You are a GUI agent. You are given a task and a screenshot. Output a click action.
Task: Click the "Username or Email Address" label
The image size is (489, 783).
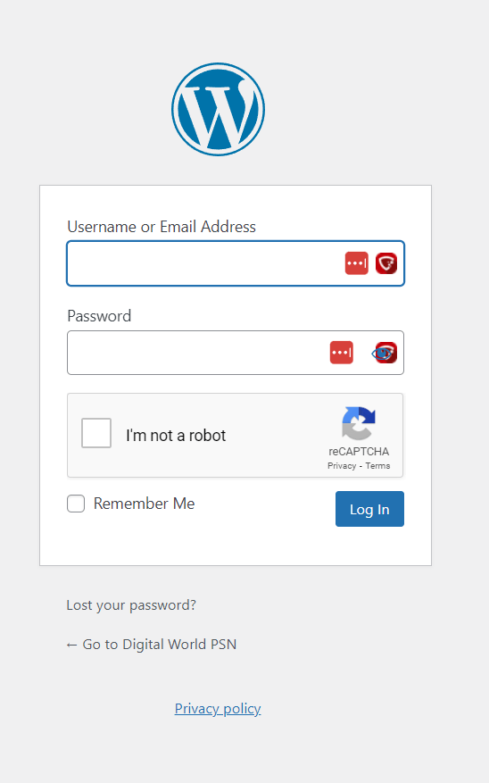click(x=162, y=227)
